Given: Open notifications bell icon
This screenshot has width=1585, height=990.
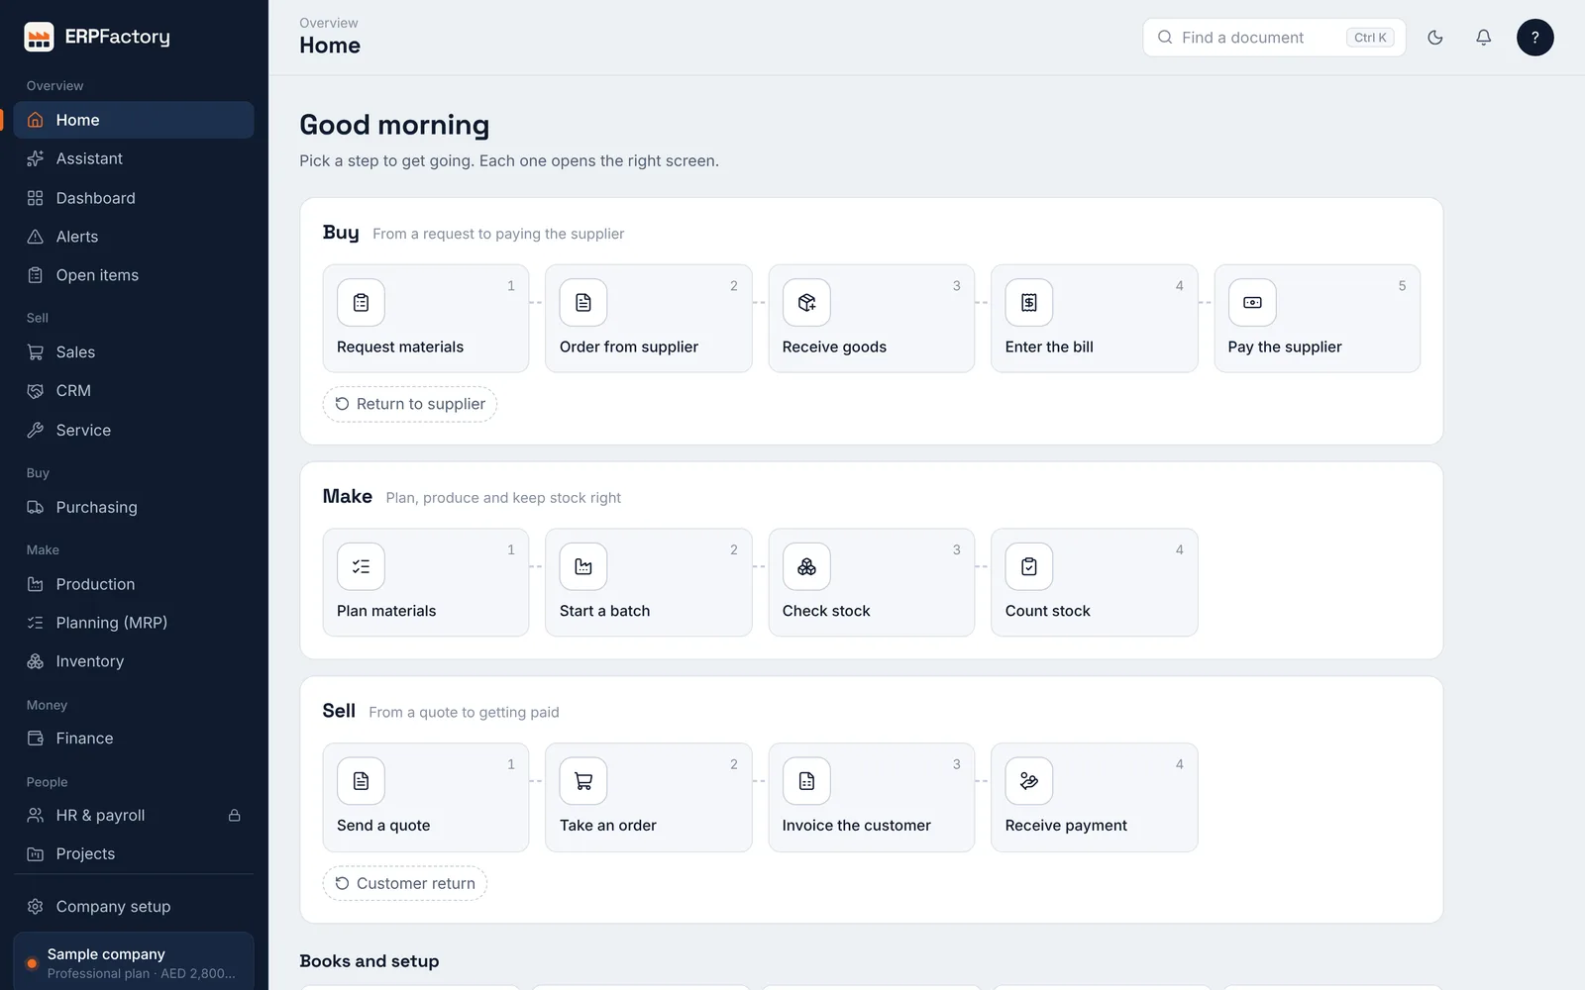Looking at the screenshot, I should pyautogui.click(x=1483, y=38).
